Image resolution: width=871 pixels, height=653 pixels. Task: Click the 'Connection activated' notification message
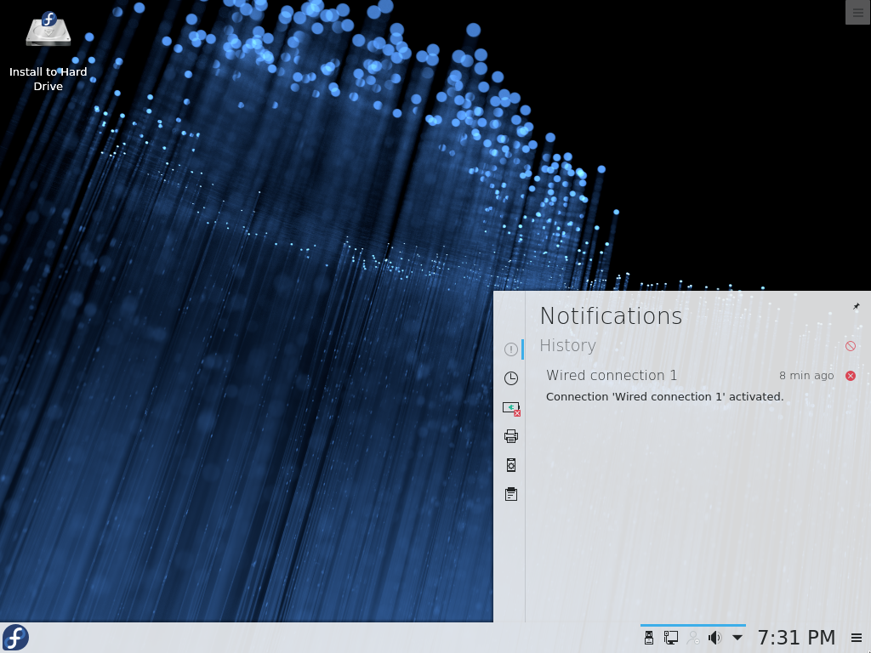(x=664, y=396)
